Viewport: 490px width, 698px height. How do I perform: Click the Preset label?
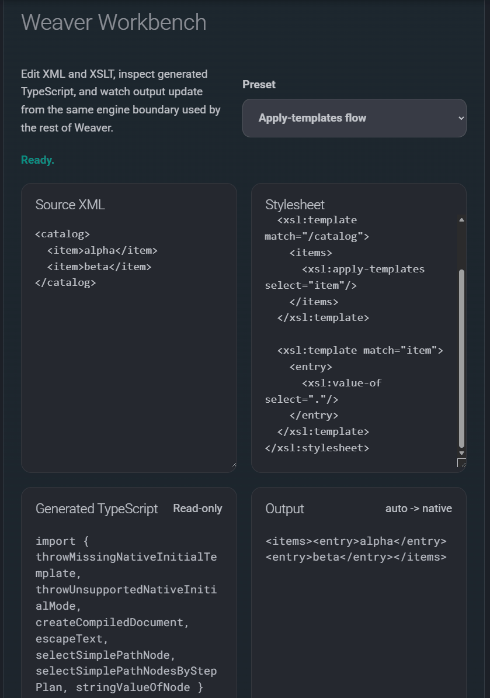(259, 85)
